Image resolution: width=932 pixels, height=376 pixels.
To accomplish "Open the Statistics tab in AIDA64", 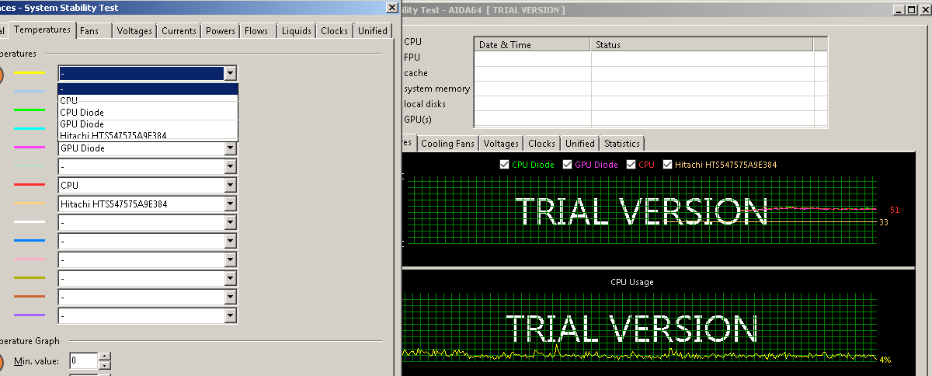I will [x=621, y=144].
